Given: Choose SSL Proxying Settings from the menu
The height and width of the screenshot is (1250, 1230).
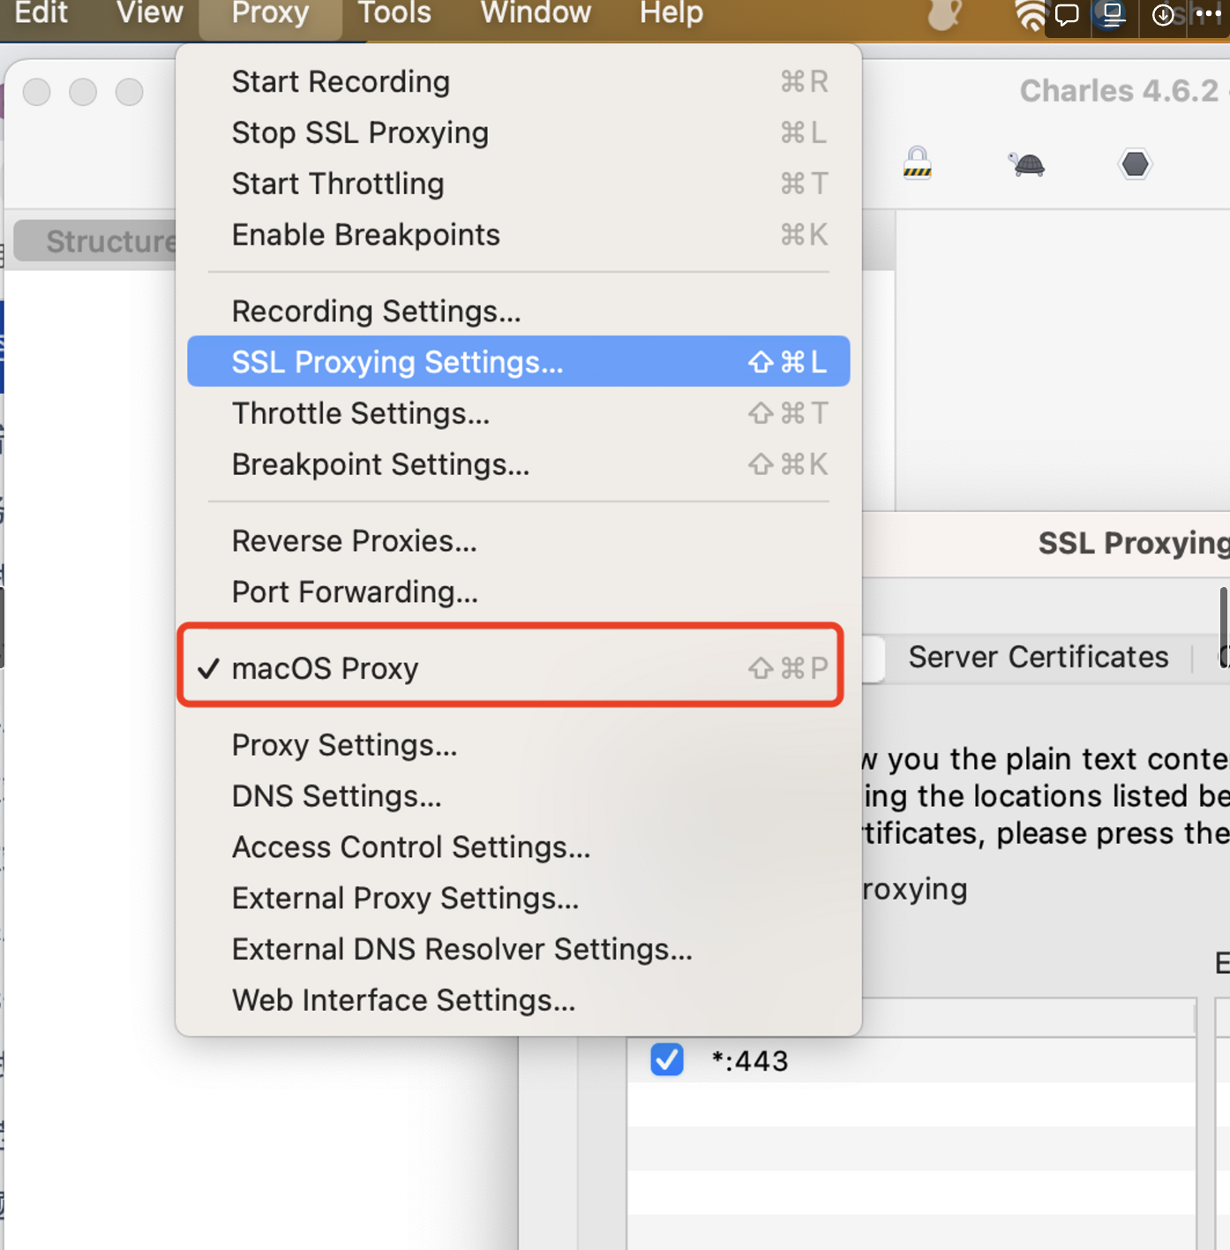Looking at the screenshot, I should [x=396, y=361].
